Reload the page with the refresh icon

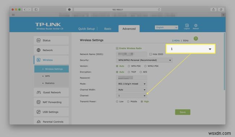point(159,10)
